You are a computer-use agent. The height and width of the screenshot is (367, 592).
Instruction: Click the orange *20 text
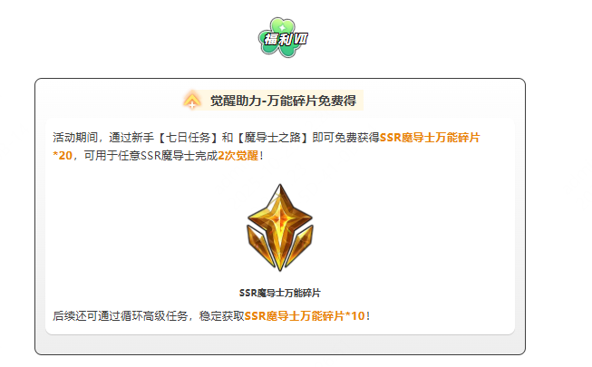pyautogui.click(x=63, y=156)
